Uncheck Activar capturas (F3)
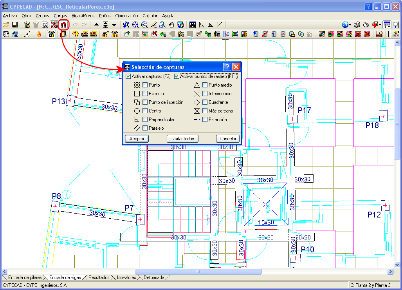This screenshot has height=290, width=402. (128, 76)
